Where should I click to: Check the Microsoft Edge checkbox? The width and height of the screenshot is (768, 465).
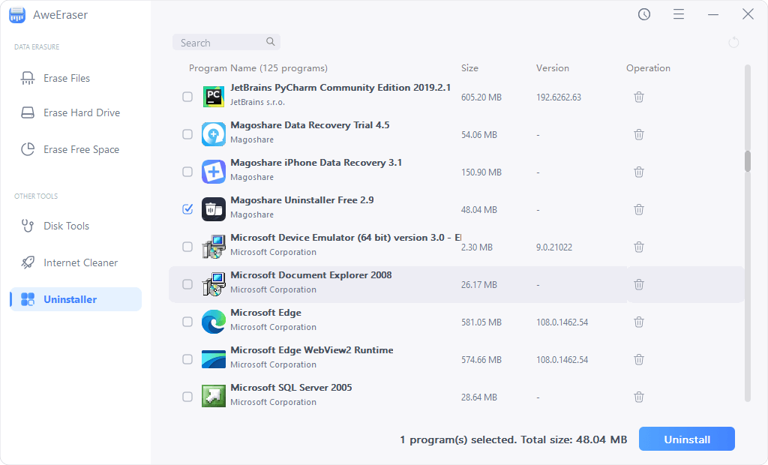187,322
